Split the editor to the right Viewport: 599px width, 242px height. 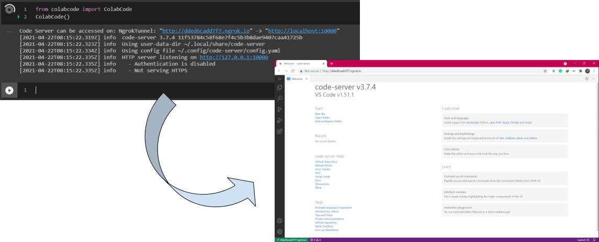coord(586,79)
